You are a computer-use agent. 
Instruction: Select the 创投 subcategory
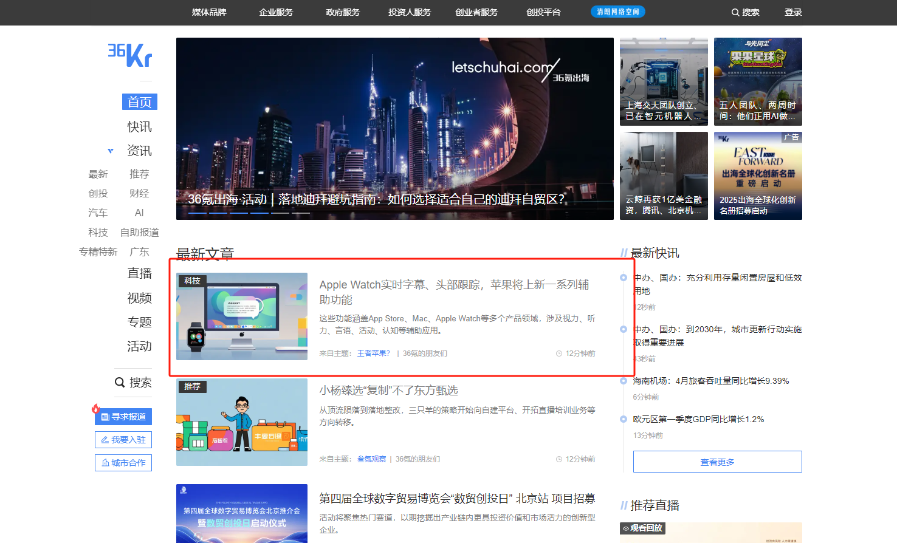[x=98, y=194]
